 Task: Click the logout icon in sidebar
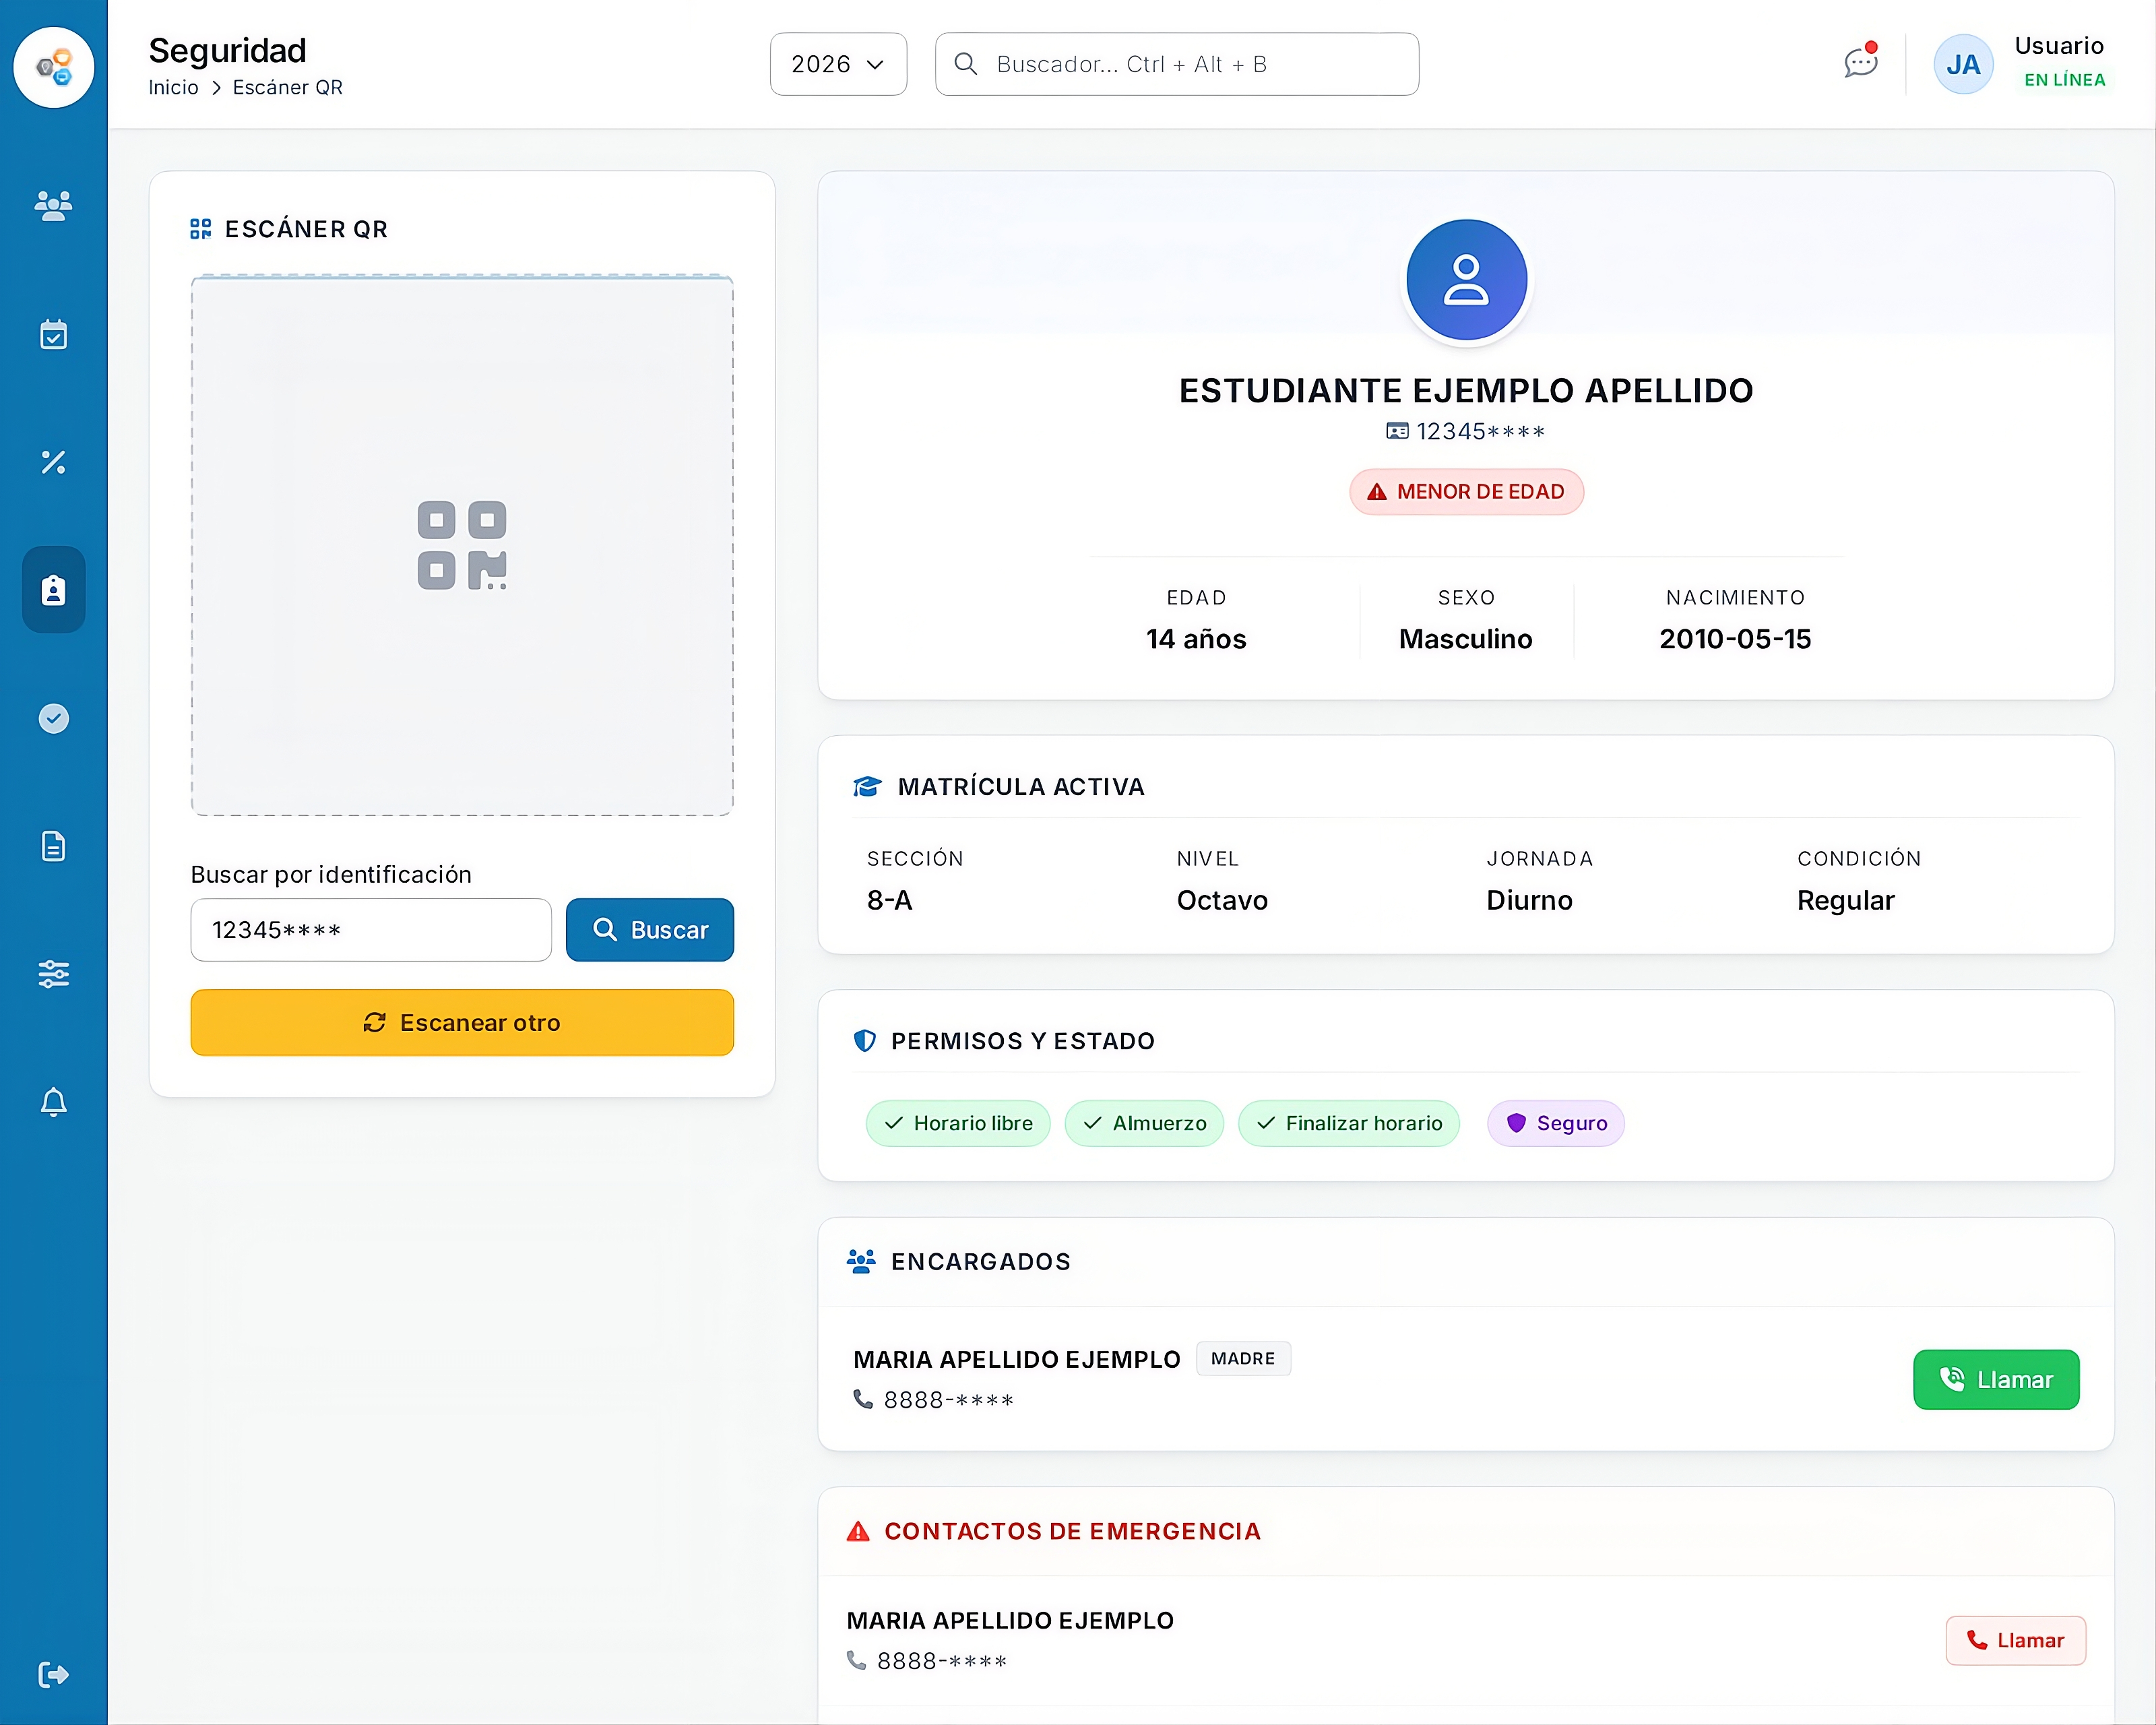pyautogui.click(x=54, y=1674)
